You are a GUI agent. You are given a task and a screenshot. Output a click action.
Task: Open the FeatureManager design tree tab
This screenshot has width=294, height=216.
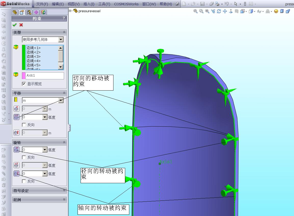click(15, 12)
